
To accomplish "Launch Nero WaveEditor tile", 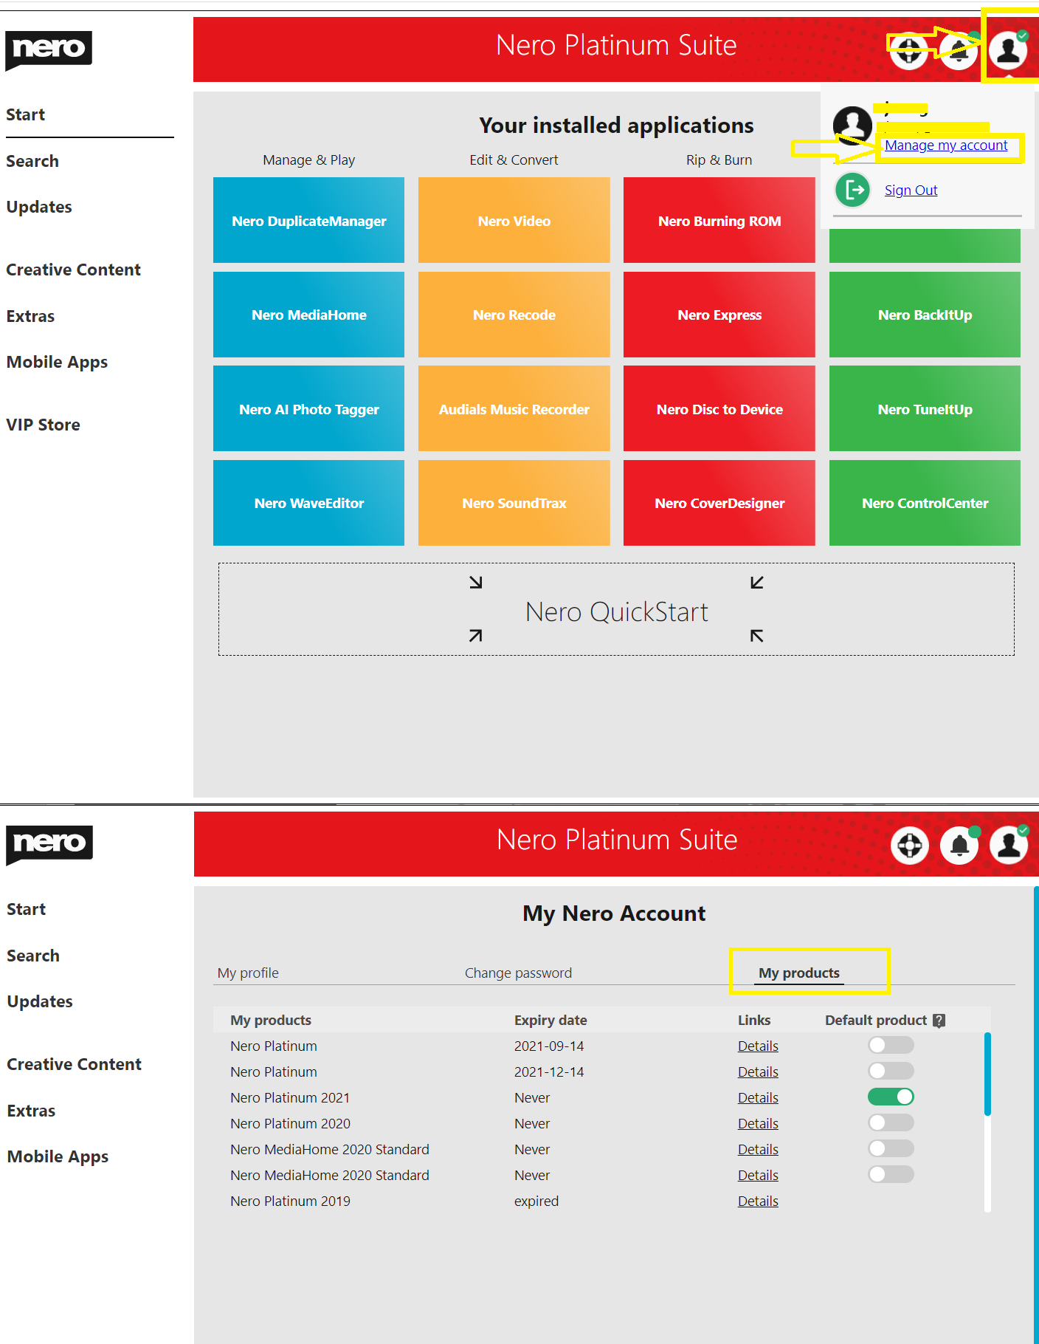I will [x=308, y=503].
